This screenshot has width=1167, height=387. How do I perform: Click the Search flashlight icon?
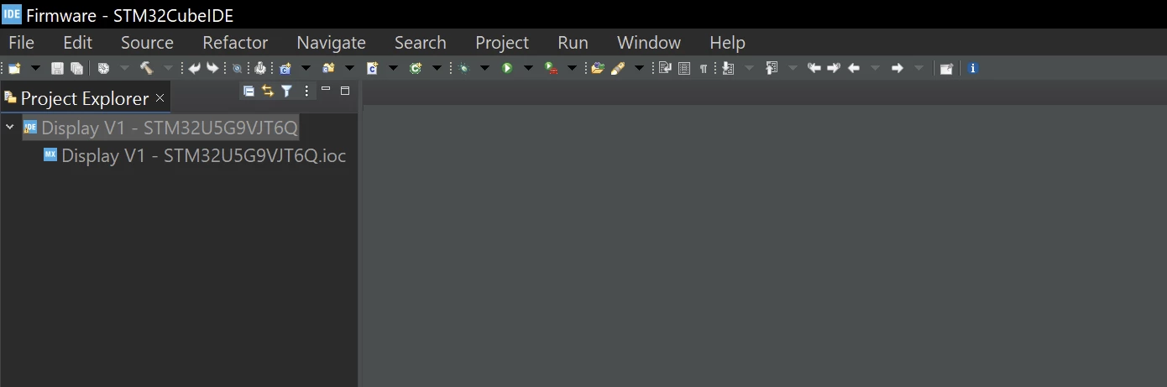pyautogui.click(x=618, y=68)
